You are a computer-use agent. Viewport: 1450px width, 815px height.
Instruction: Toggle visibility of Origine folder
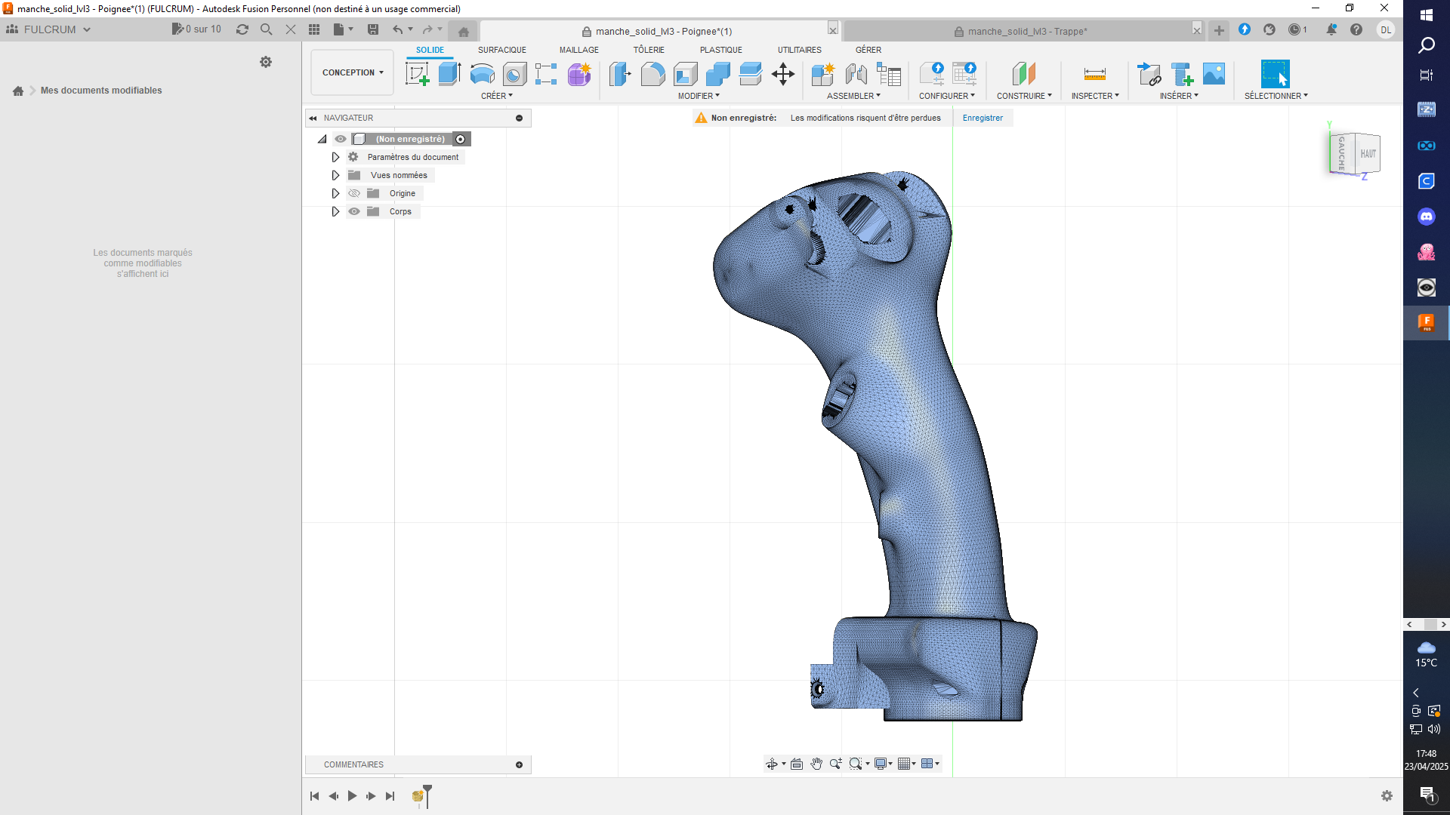point(354,193)
